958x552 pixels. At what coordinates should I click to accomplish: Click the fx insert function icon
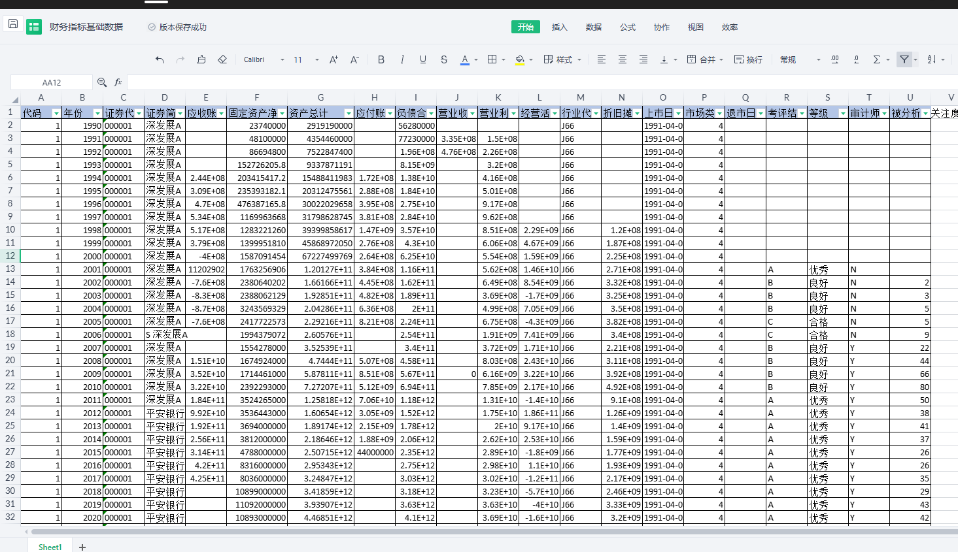118,82
